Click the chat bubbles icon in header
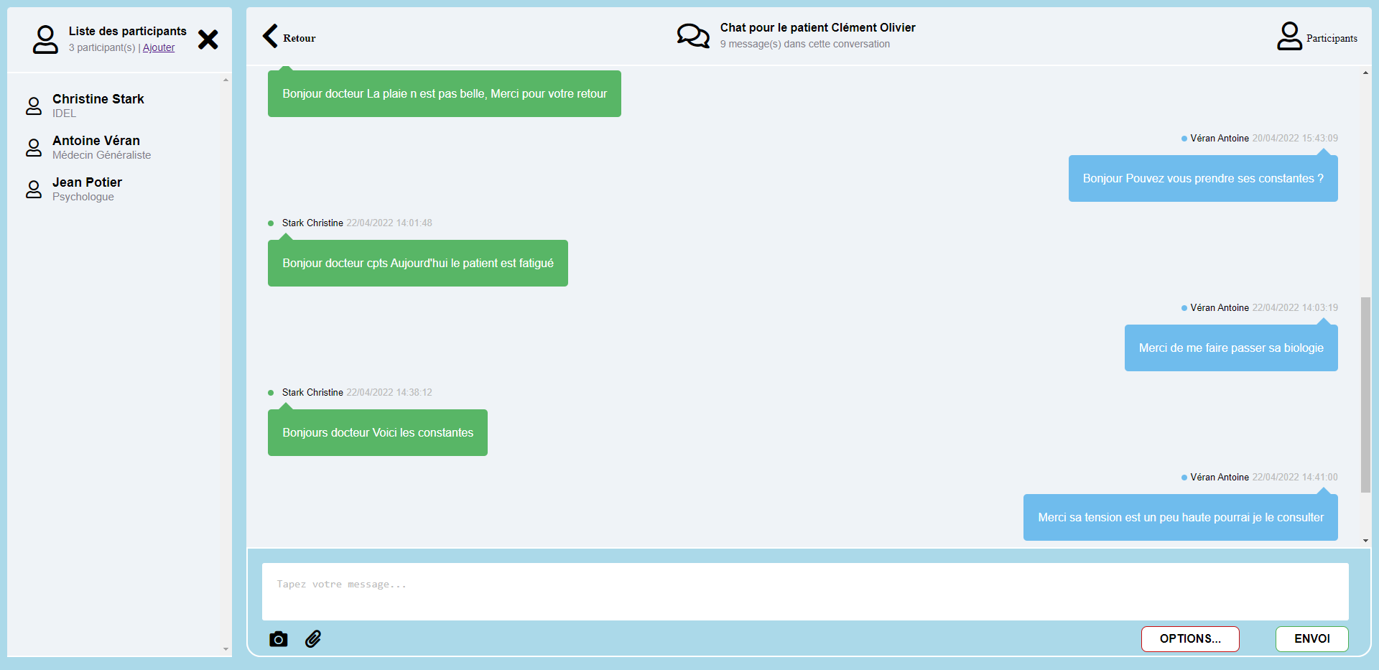The width and height of the screenshot is (1379, 670). tap(693, 36)
